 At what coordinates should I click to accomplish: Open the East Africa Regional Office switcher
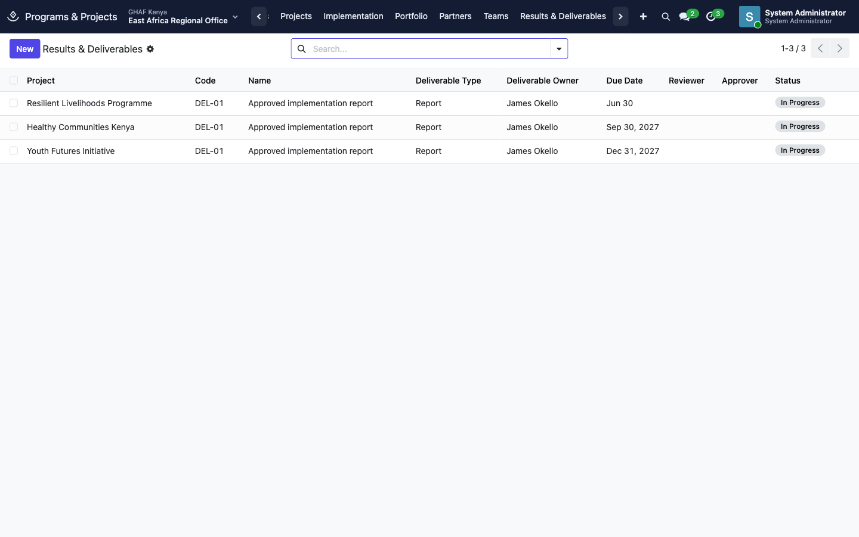tap(183, 17)
